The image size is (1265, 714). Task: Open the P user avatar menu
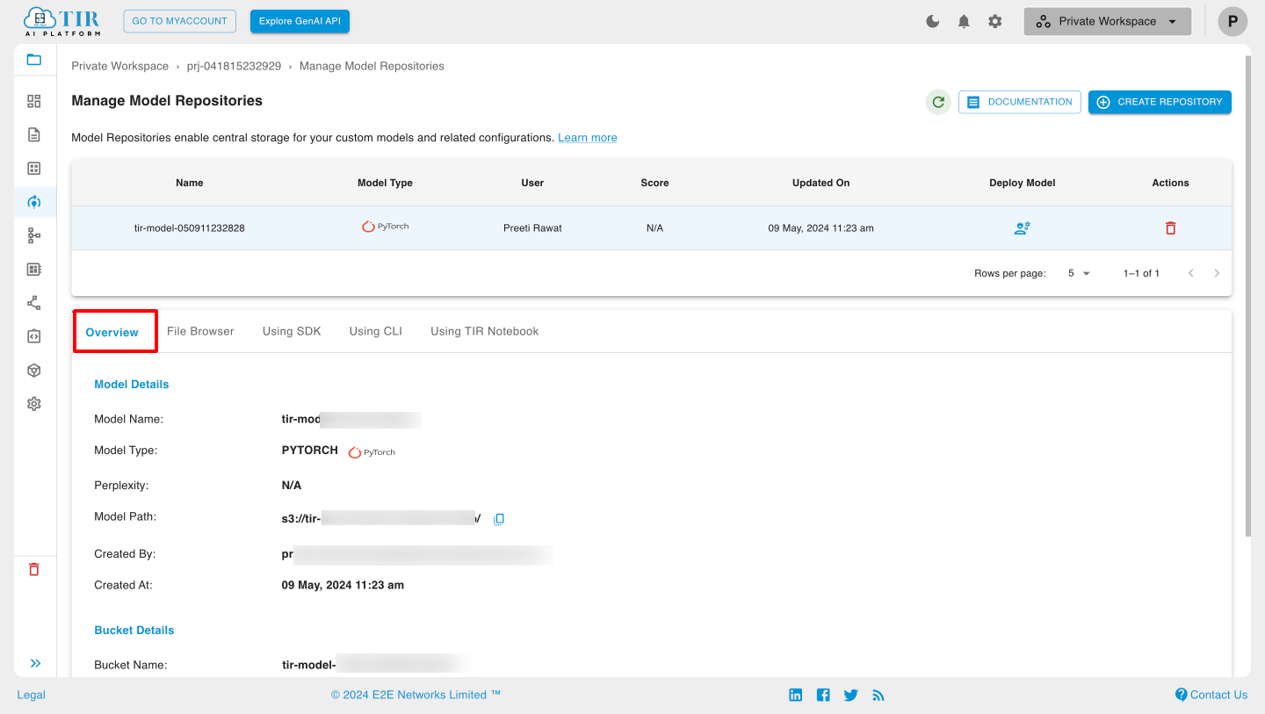(1232, 21)
